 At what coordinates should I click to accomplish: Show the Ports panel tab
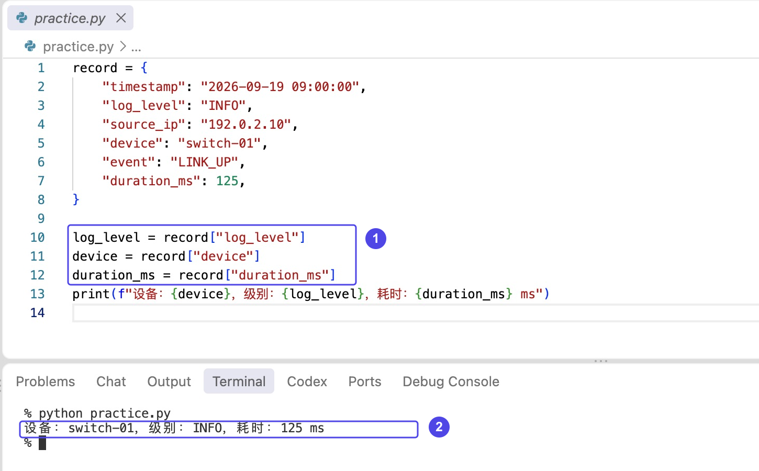tap(365, 382)
